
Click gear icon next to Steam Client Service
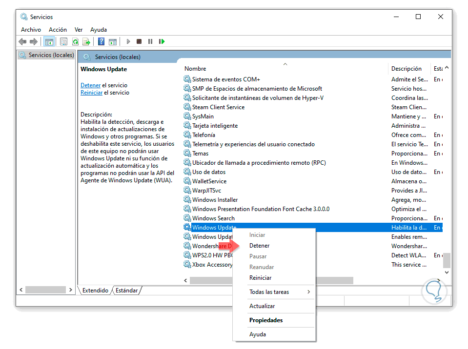tap(187, 107)
